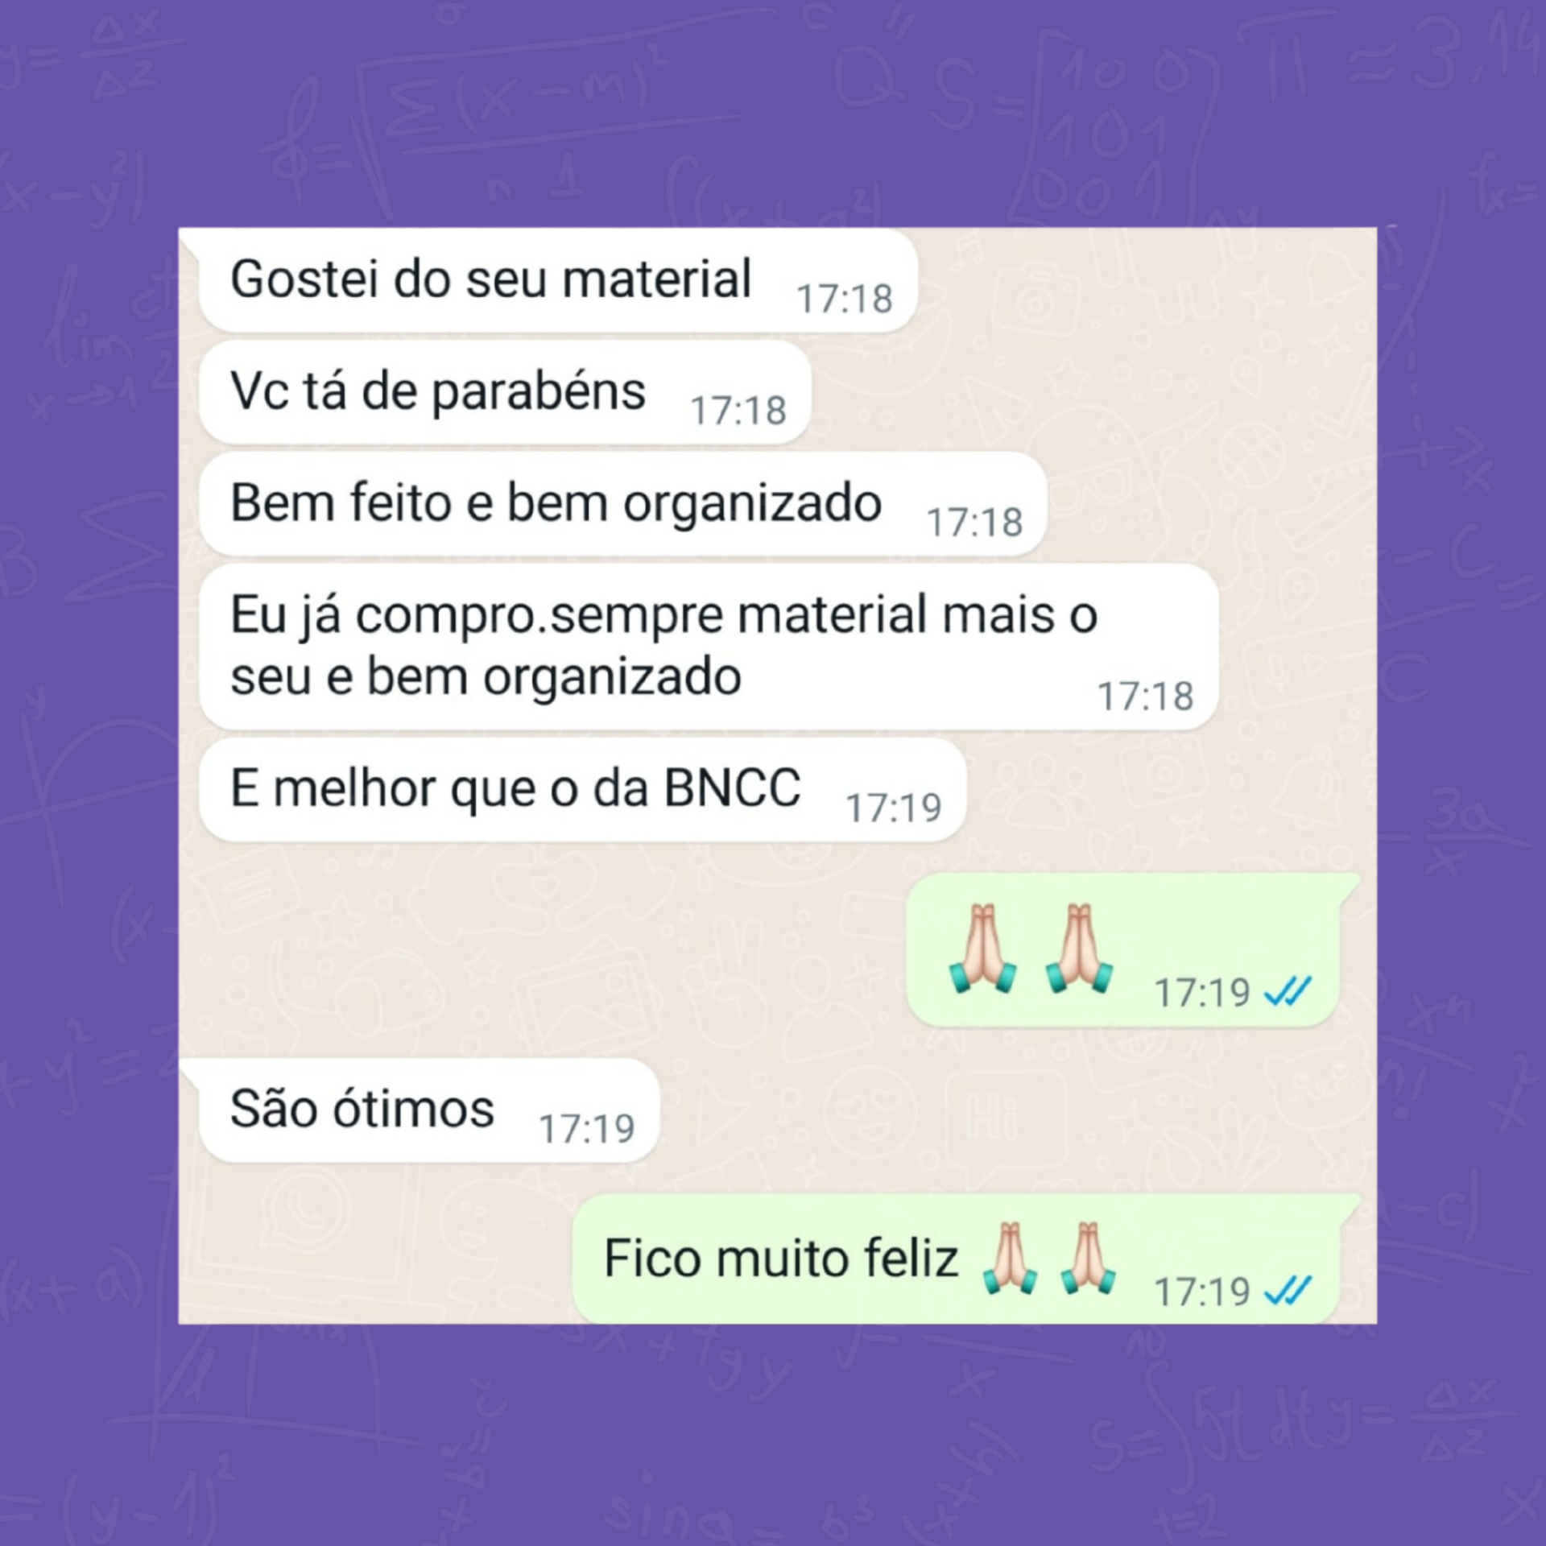Click the 17:18 timestamp on 'Bem feito e bem organizado'

[974, 523]
